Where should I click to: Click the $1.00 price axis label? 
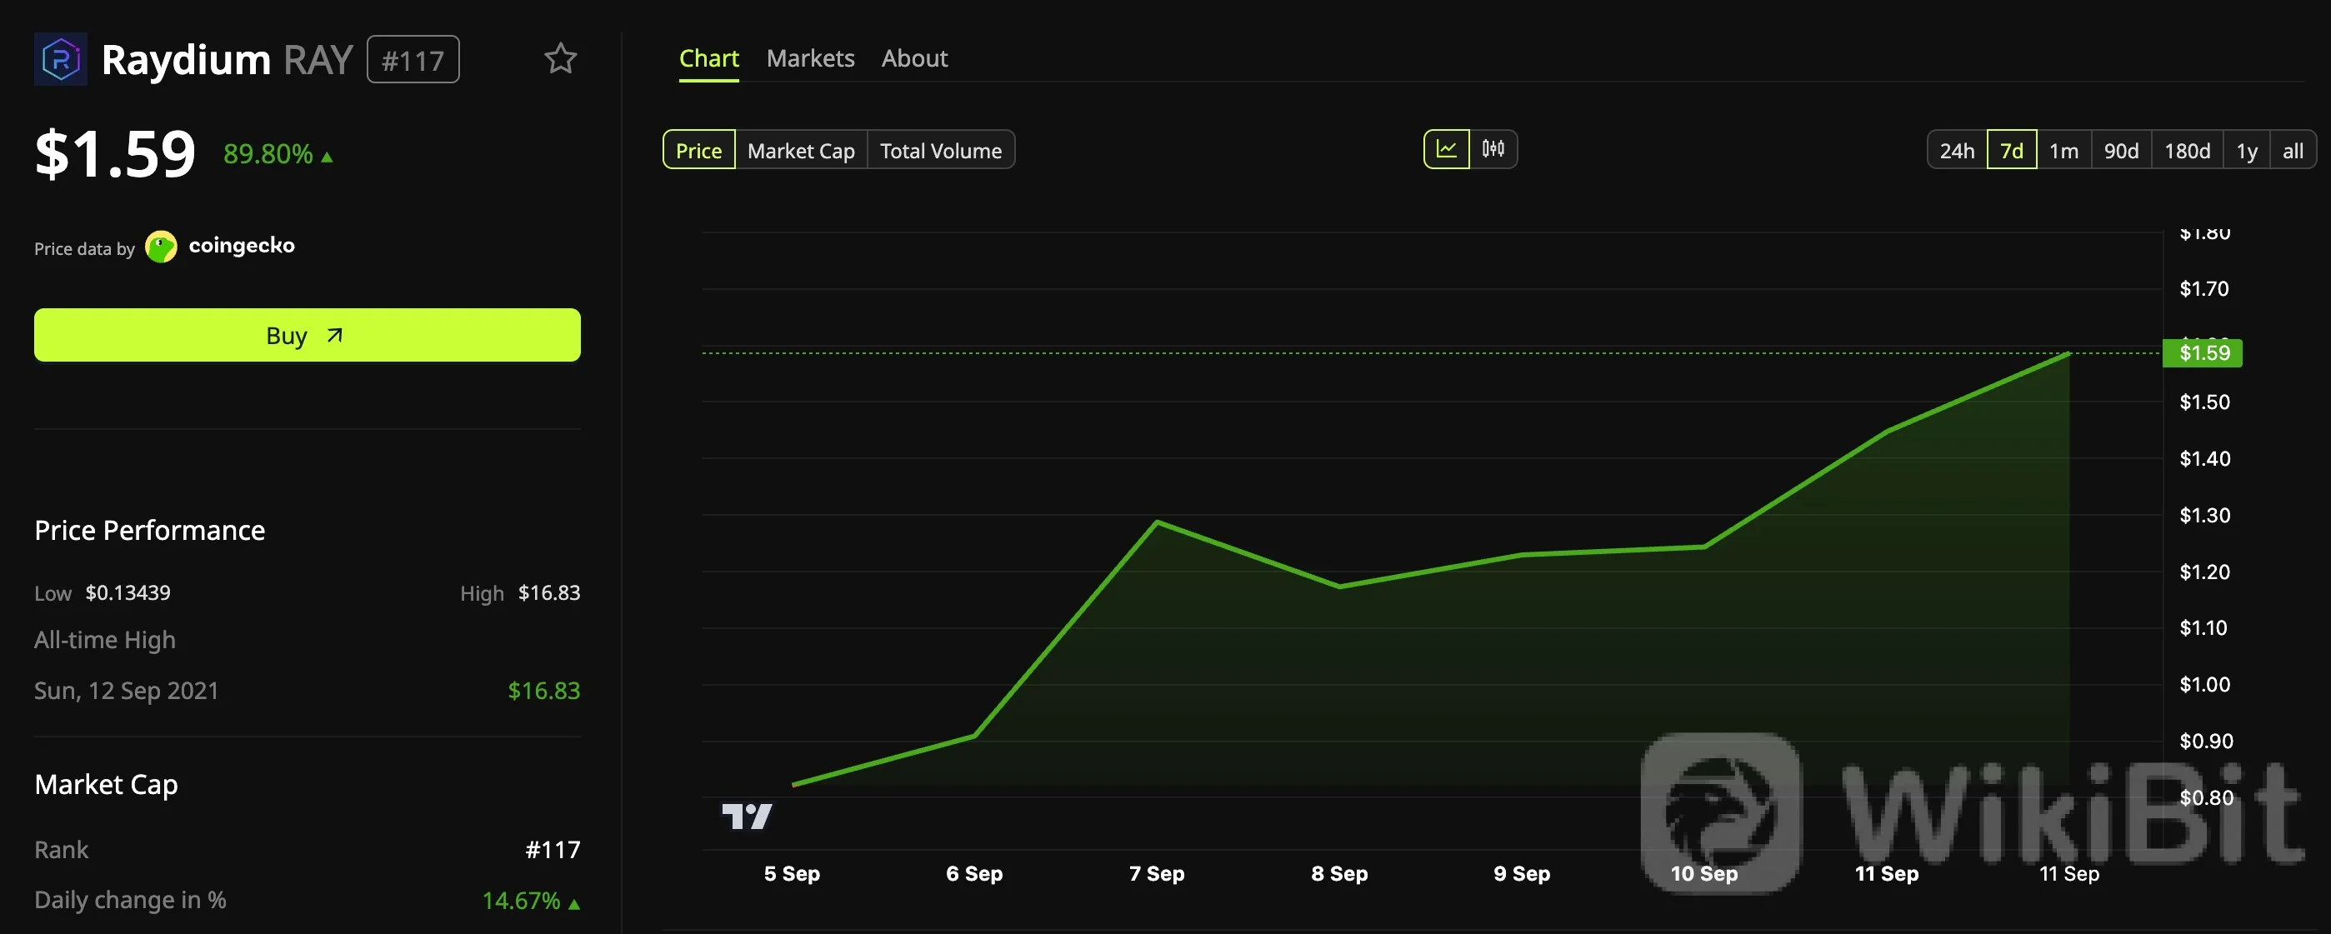pyautogui.click(x=2204, y=685)
